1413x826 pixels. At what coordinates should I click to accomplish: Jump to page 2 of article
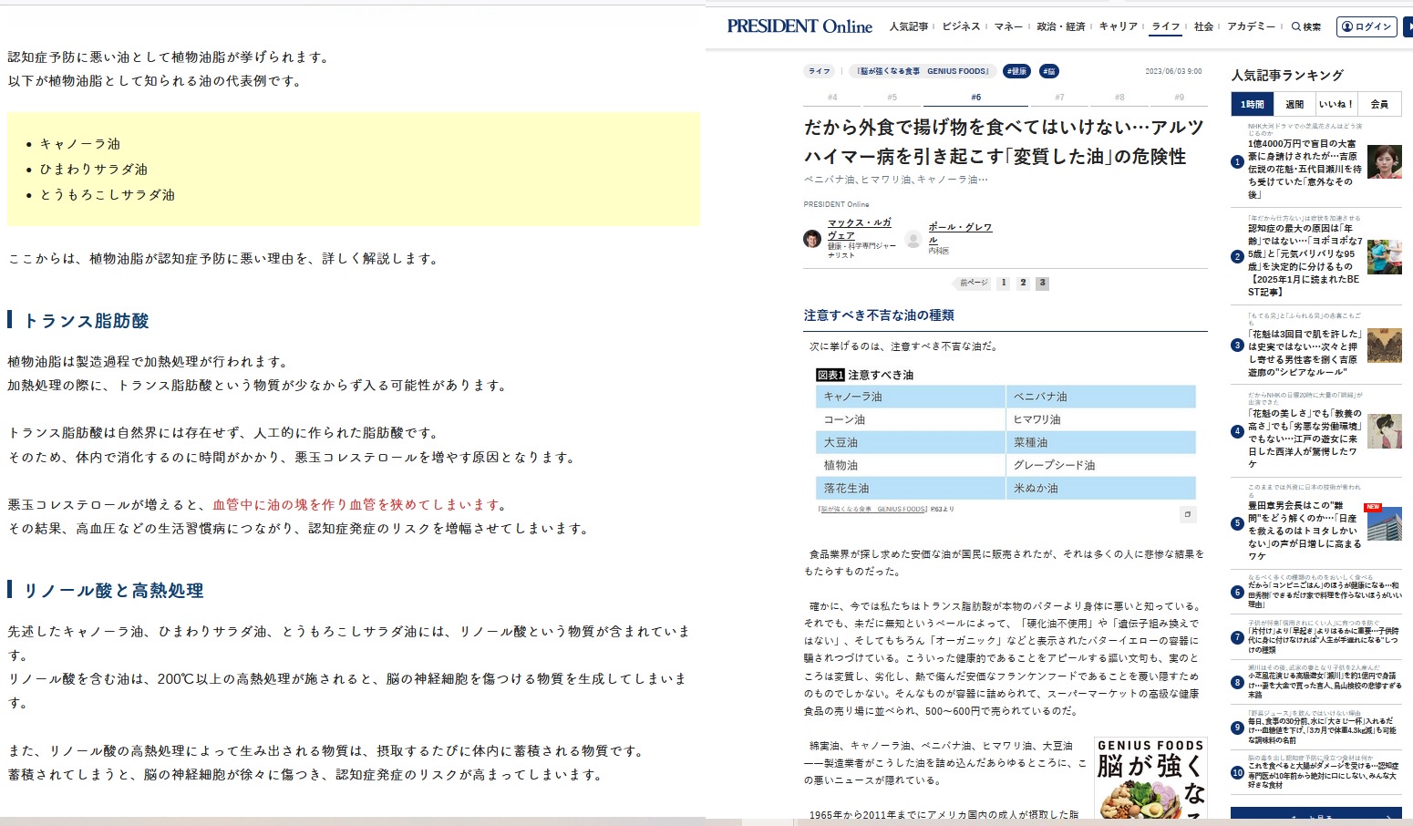(1023, 283)
